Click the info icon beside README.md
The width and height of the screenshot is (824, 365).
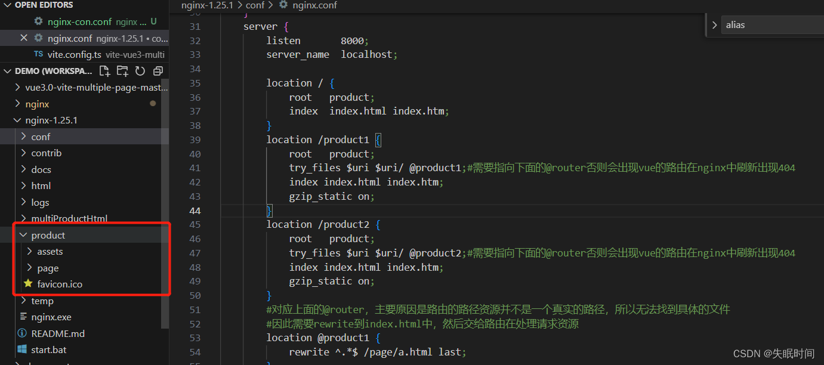click(x=22, y=333)
